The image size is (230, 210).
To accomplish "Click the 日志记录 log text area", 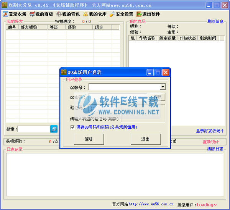I will tap(115, 174).
